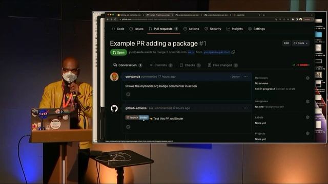Open repository Settings tab
The width and height of the screenshot is (328, 184).
[x=256, y=29]
